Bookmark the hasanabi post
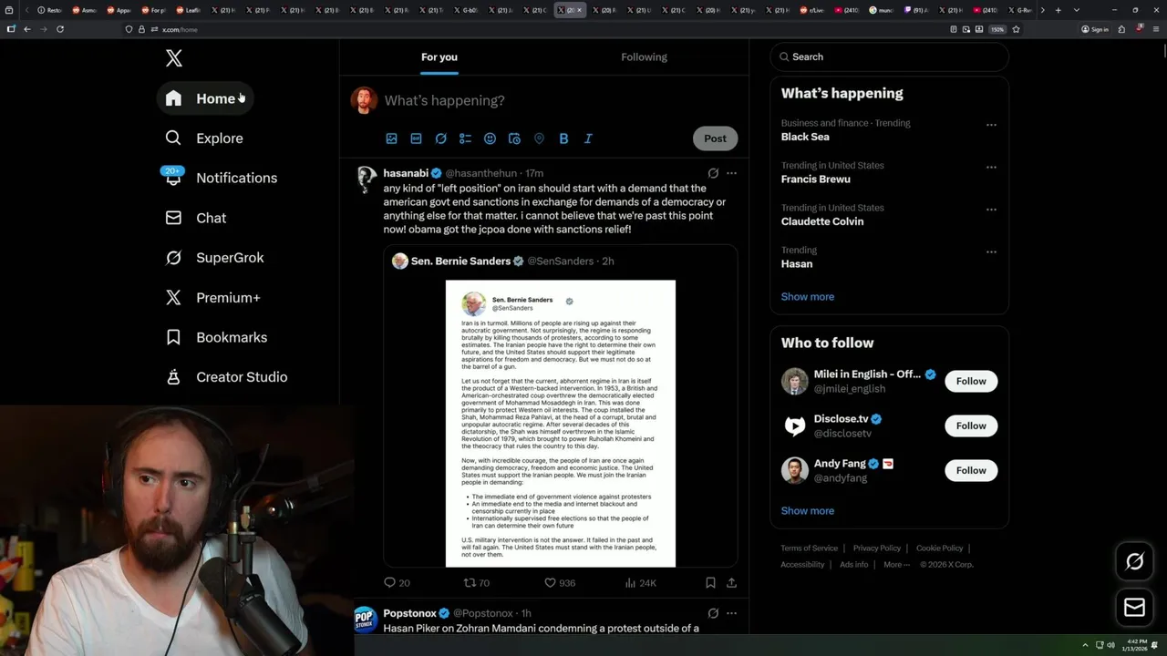The width and height of the screenshot is (1167, 656). (710, 582)
